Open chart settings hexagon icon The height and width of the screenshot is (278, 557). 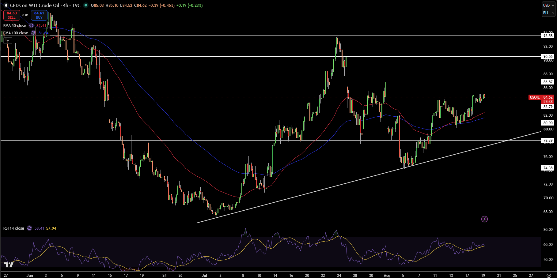[549, 275]
